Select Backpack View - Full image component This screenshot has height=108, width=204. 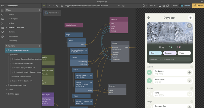tap(22, 76)
